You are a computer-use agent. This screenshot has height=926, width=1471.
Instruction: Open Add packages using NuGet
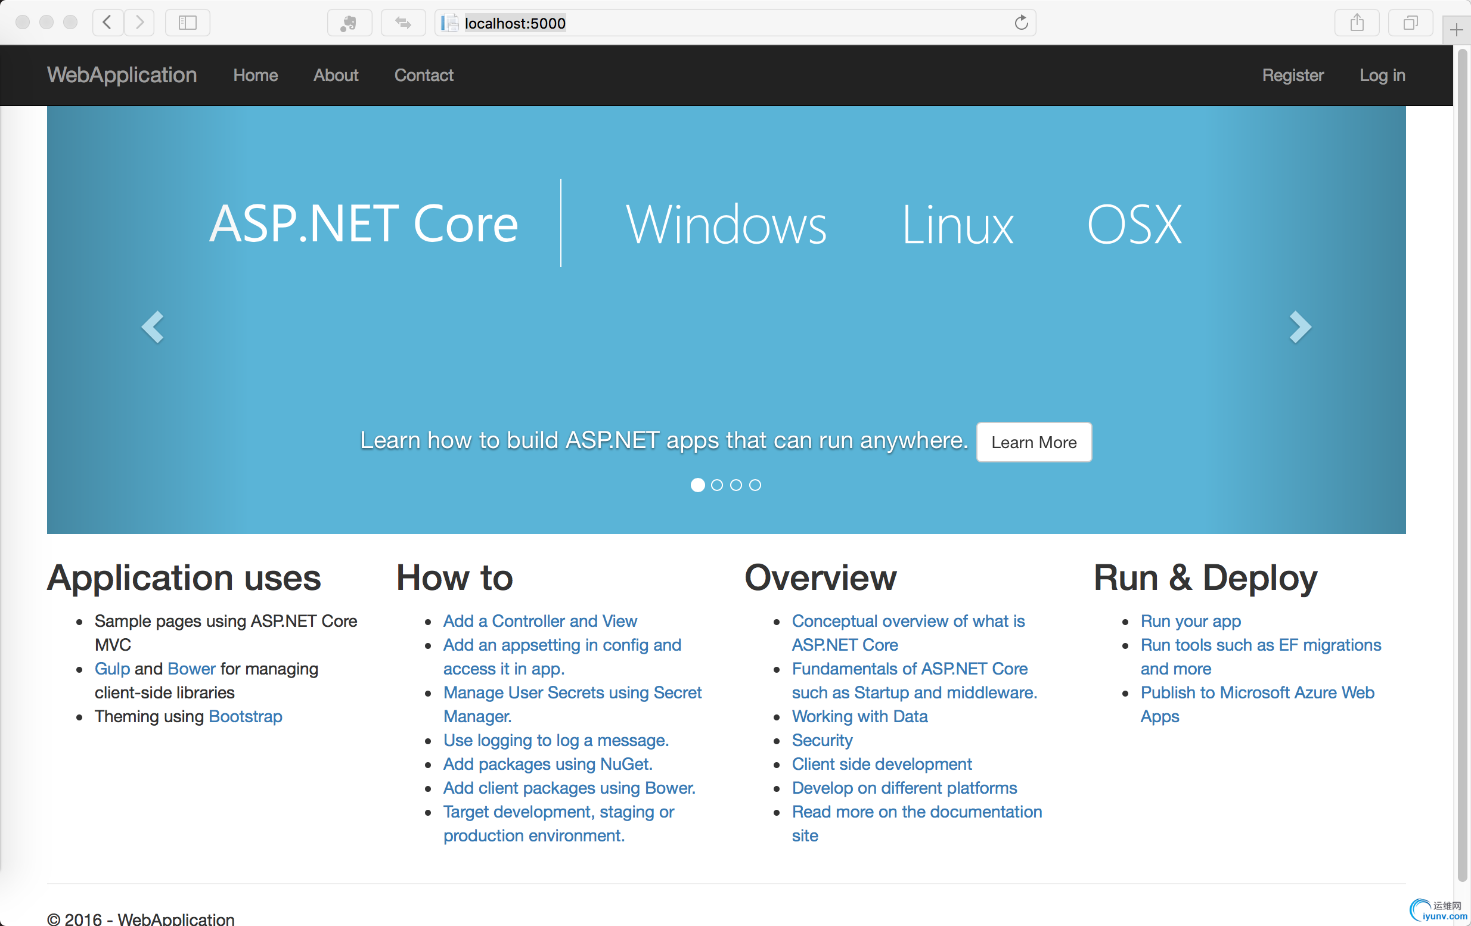(x=548, y=763)
